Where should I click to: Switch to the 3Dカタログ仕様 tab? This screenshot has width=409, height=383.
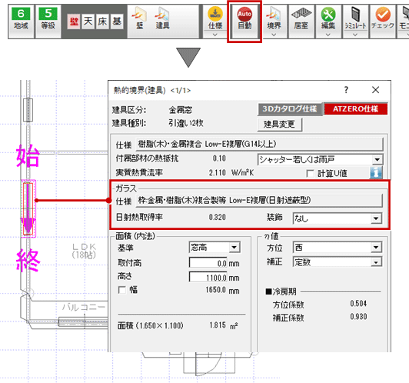coord(290,109)
